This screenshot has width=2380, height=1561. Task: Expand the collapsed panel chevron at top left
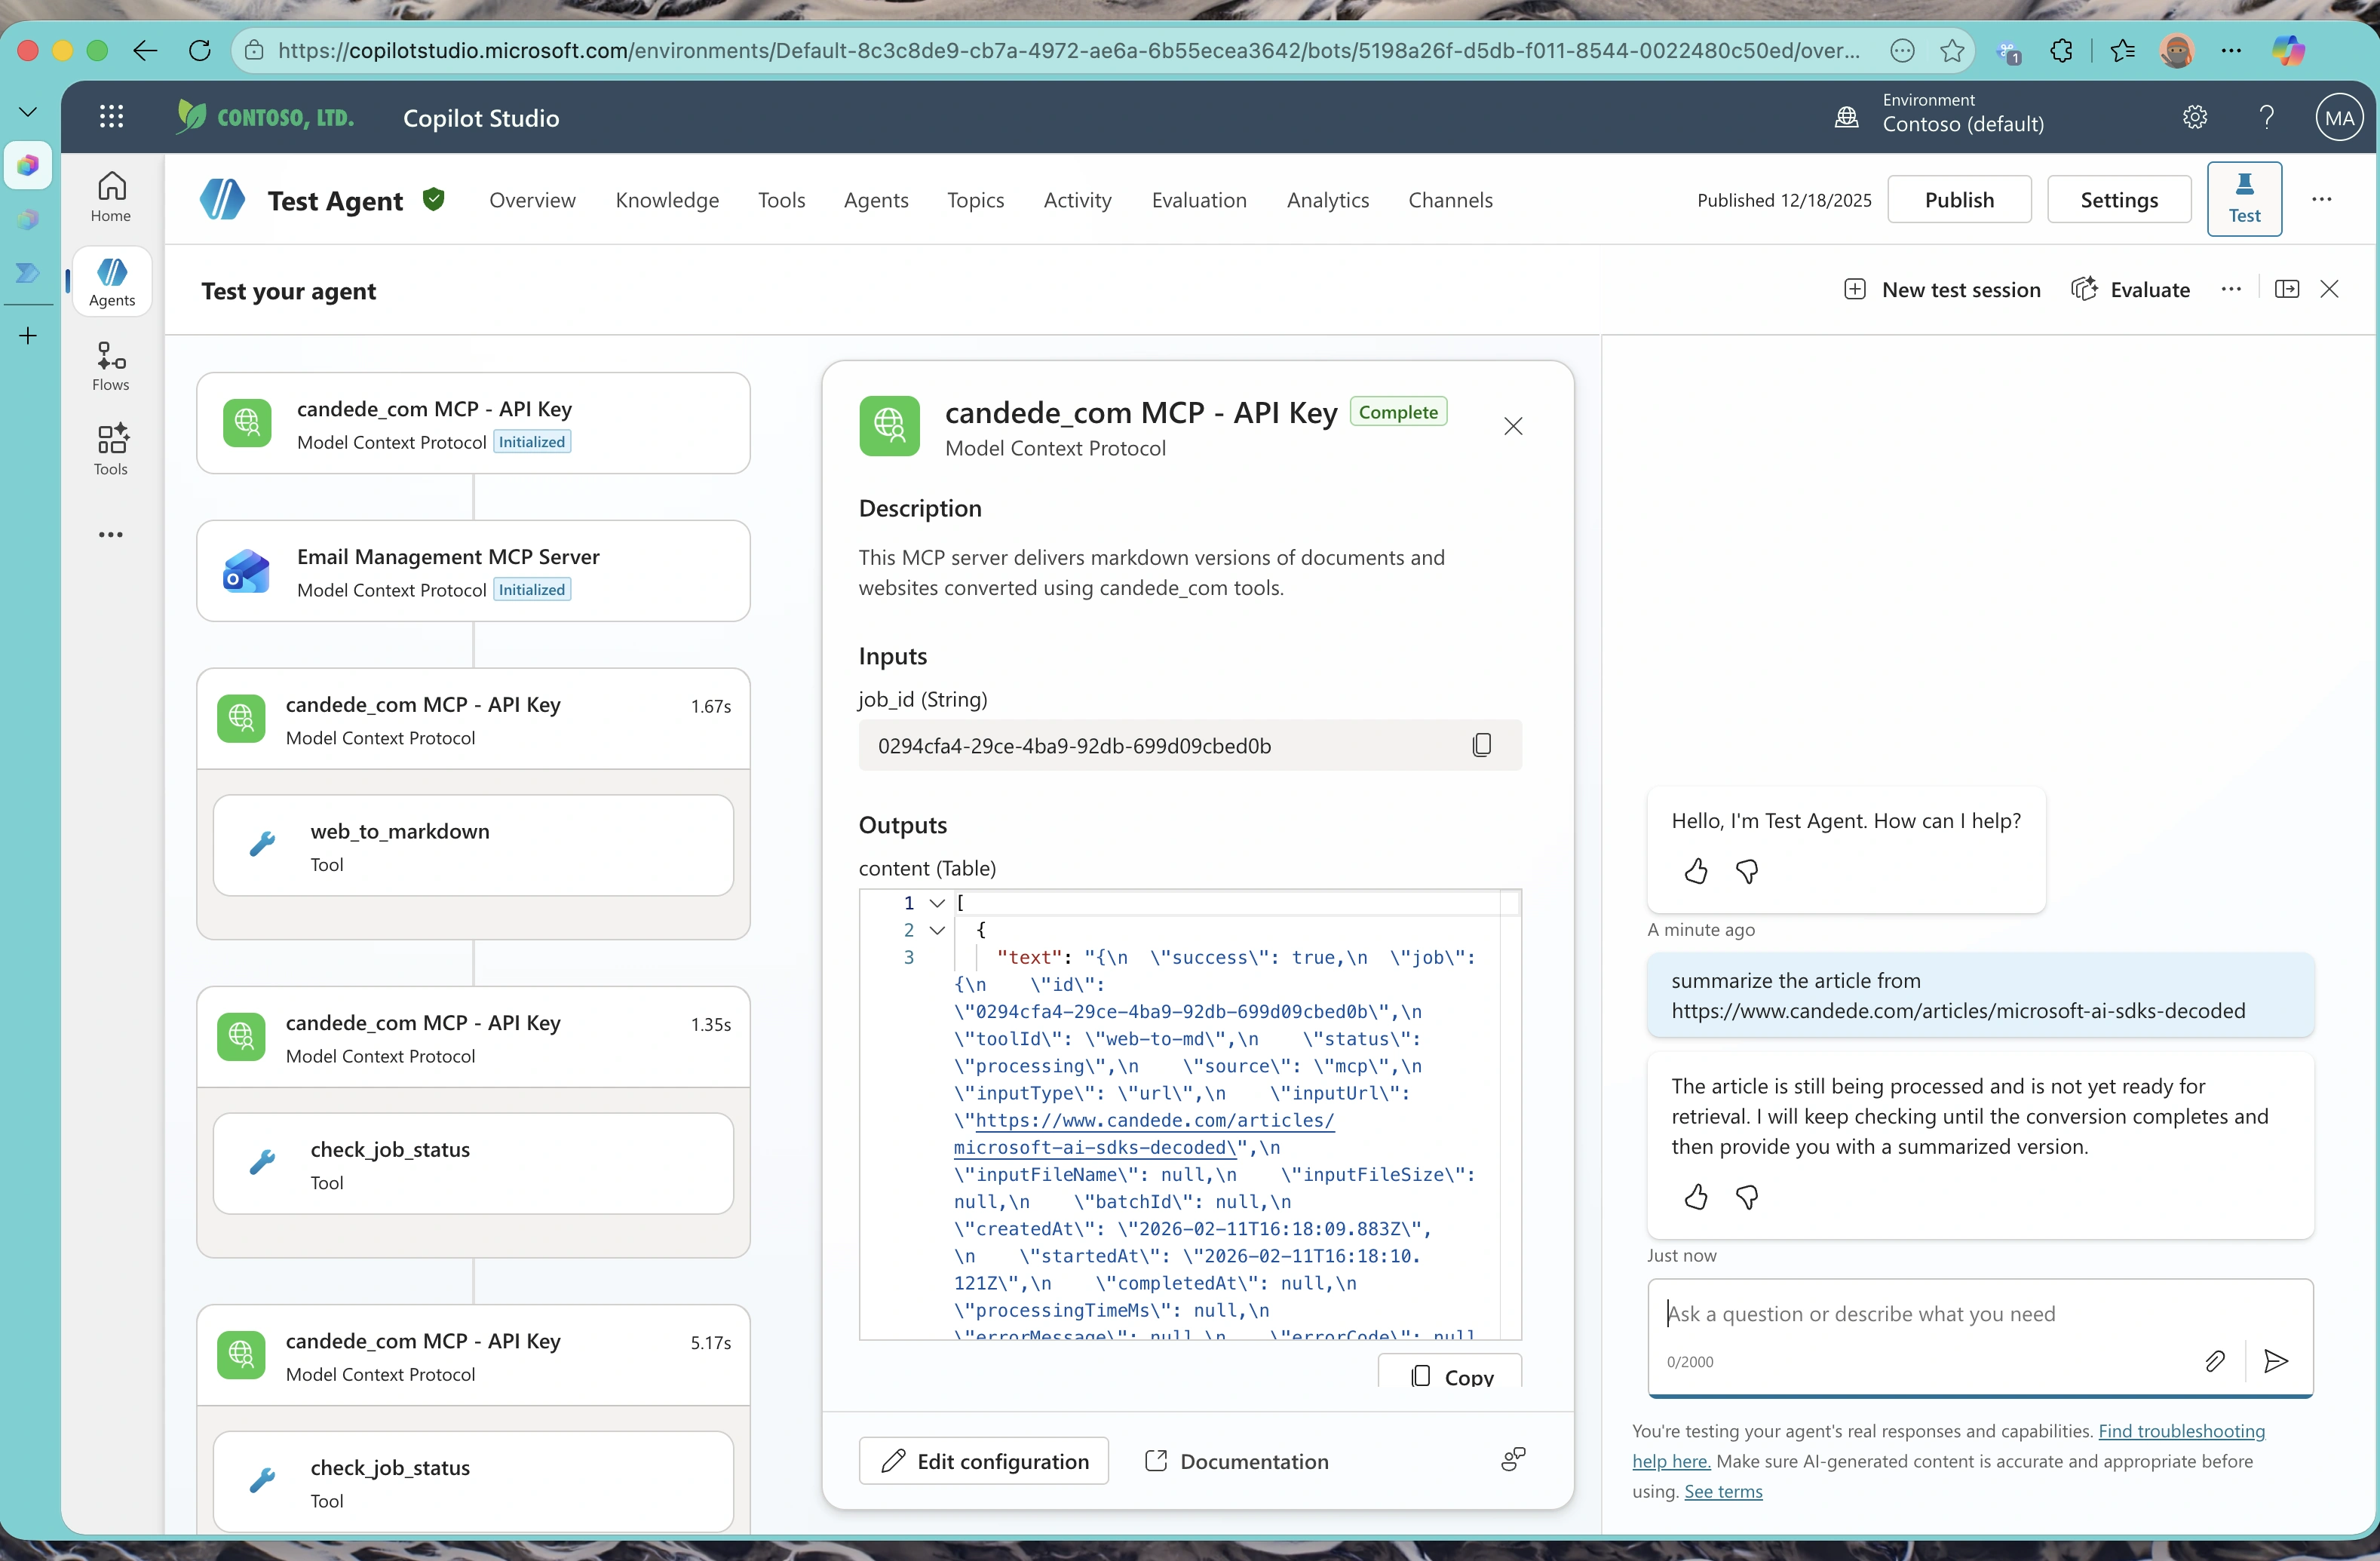point(27,111)
